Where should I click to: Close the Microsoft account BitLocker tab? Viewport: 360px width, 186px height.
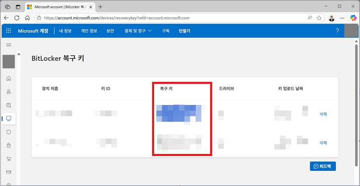pos(91,7)
